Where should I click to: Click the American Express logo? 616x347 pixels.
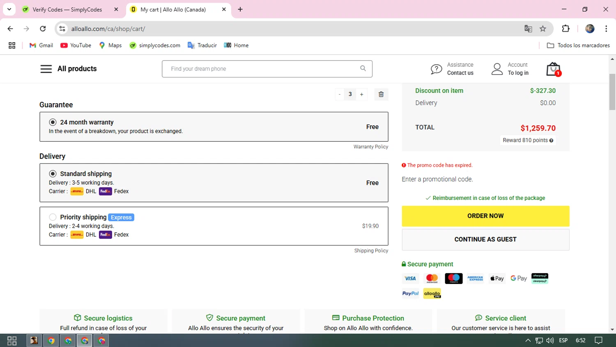tap(475, 279)
